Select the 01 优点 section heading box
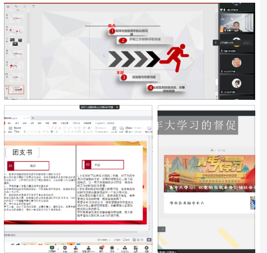The height and width of the screenshot is (253, 267). (28, 165)
